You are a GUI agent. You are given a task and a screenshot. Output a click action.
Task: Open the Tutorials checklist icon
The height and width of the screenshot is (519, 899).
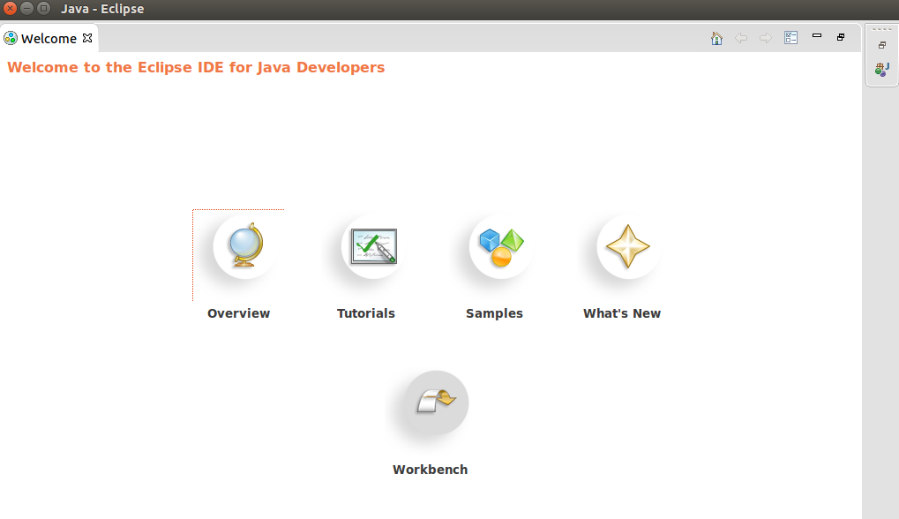point(373,246)
